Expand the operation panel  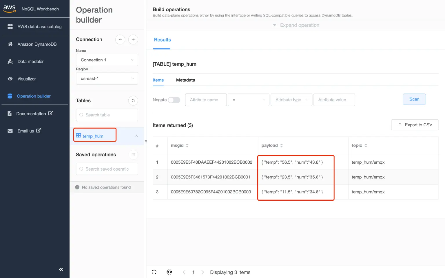(x=296, y=25)
